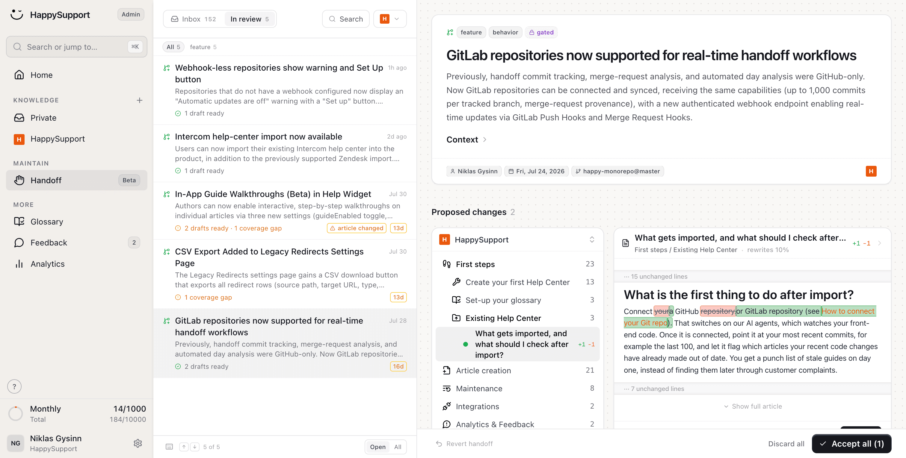The height and width of the screenshot is (458, 906).
Task: Click the Fri, Jul 24, 2026 date chip
Action: (x=536, y=171)
